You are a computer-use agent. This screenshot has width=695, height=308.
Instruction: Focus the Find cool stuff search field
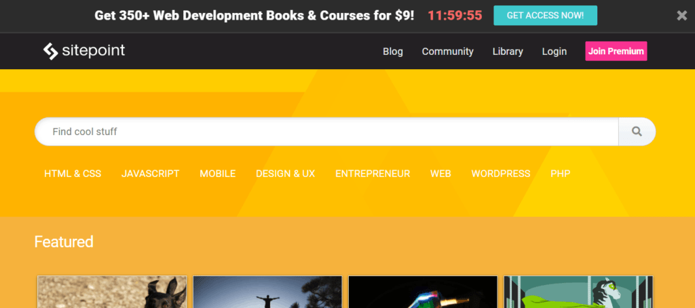[x=326, y=132]
